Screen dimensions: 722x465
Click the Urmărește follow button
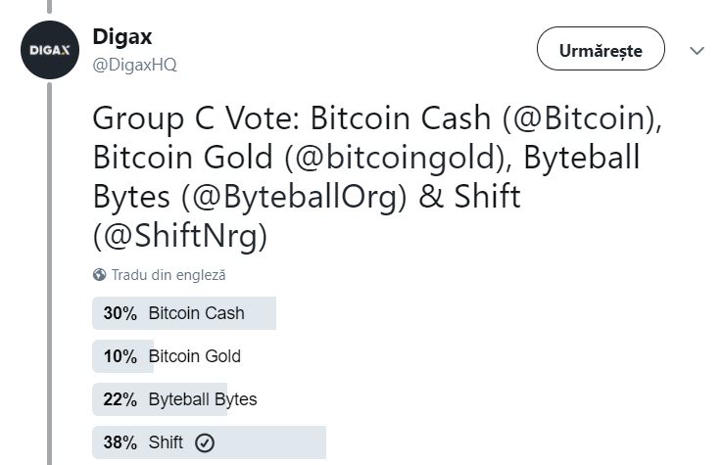(601, 49)
